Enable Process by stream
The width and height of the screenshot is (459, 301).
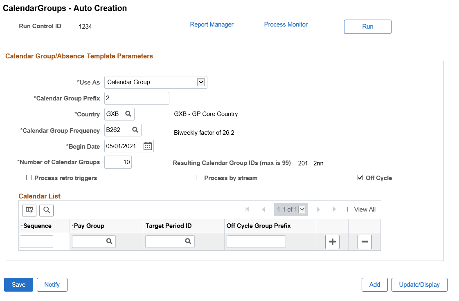199,178
